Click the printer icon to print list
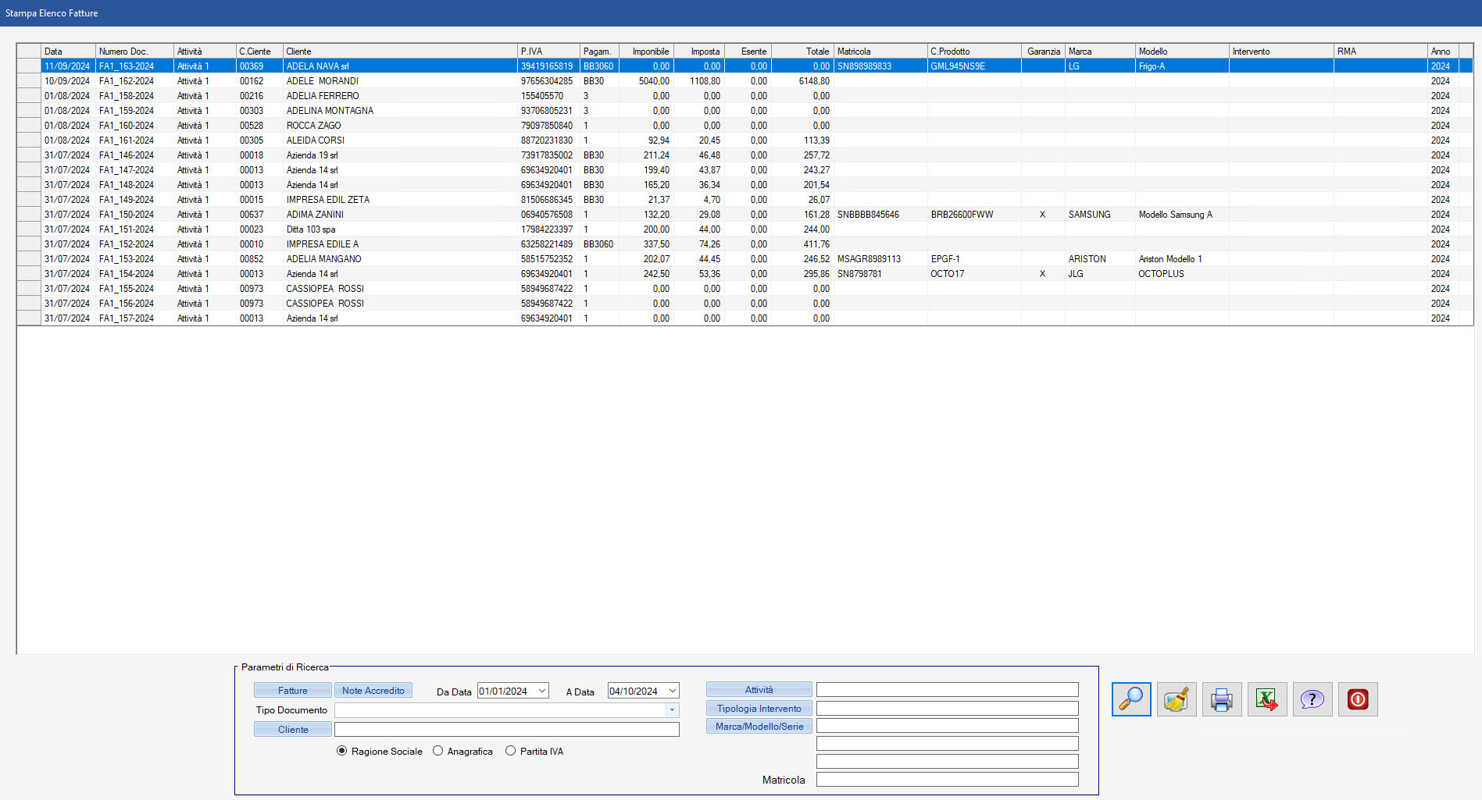Screen dimensions: 1482x800 click(x=1221, y=699)
